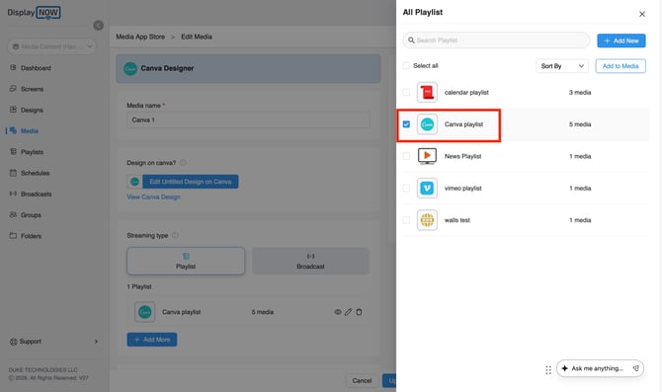This screenshot has height=392, width=662.
Task: Open the Media Content workspace dropdown
Action: 51,46
